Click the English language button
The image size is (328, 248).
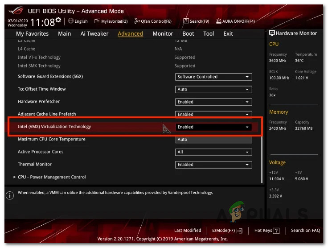tap(81, 21)
